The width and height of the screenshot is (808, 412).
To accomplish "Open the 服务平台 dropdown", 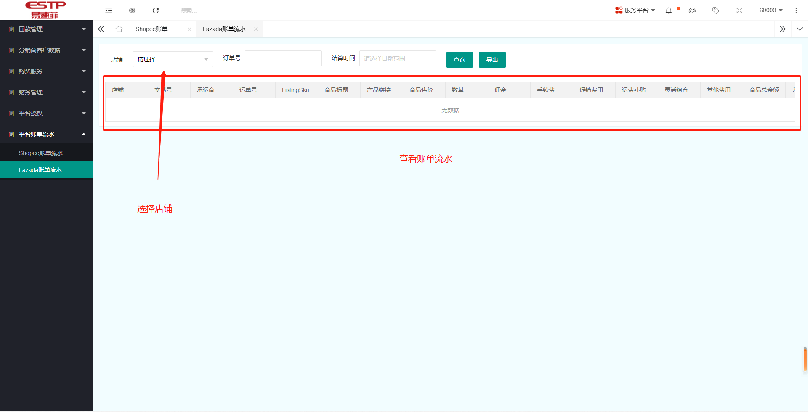I will point(635,10).
